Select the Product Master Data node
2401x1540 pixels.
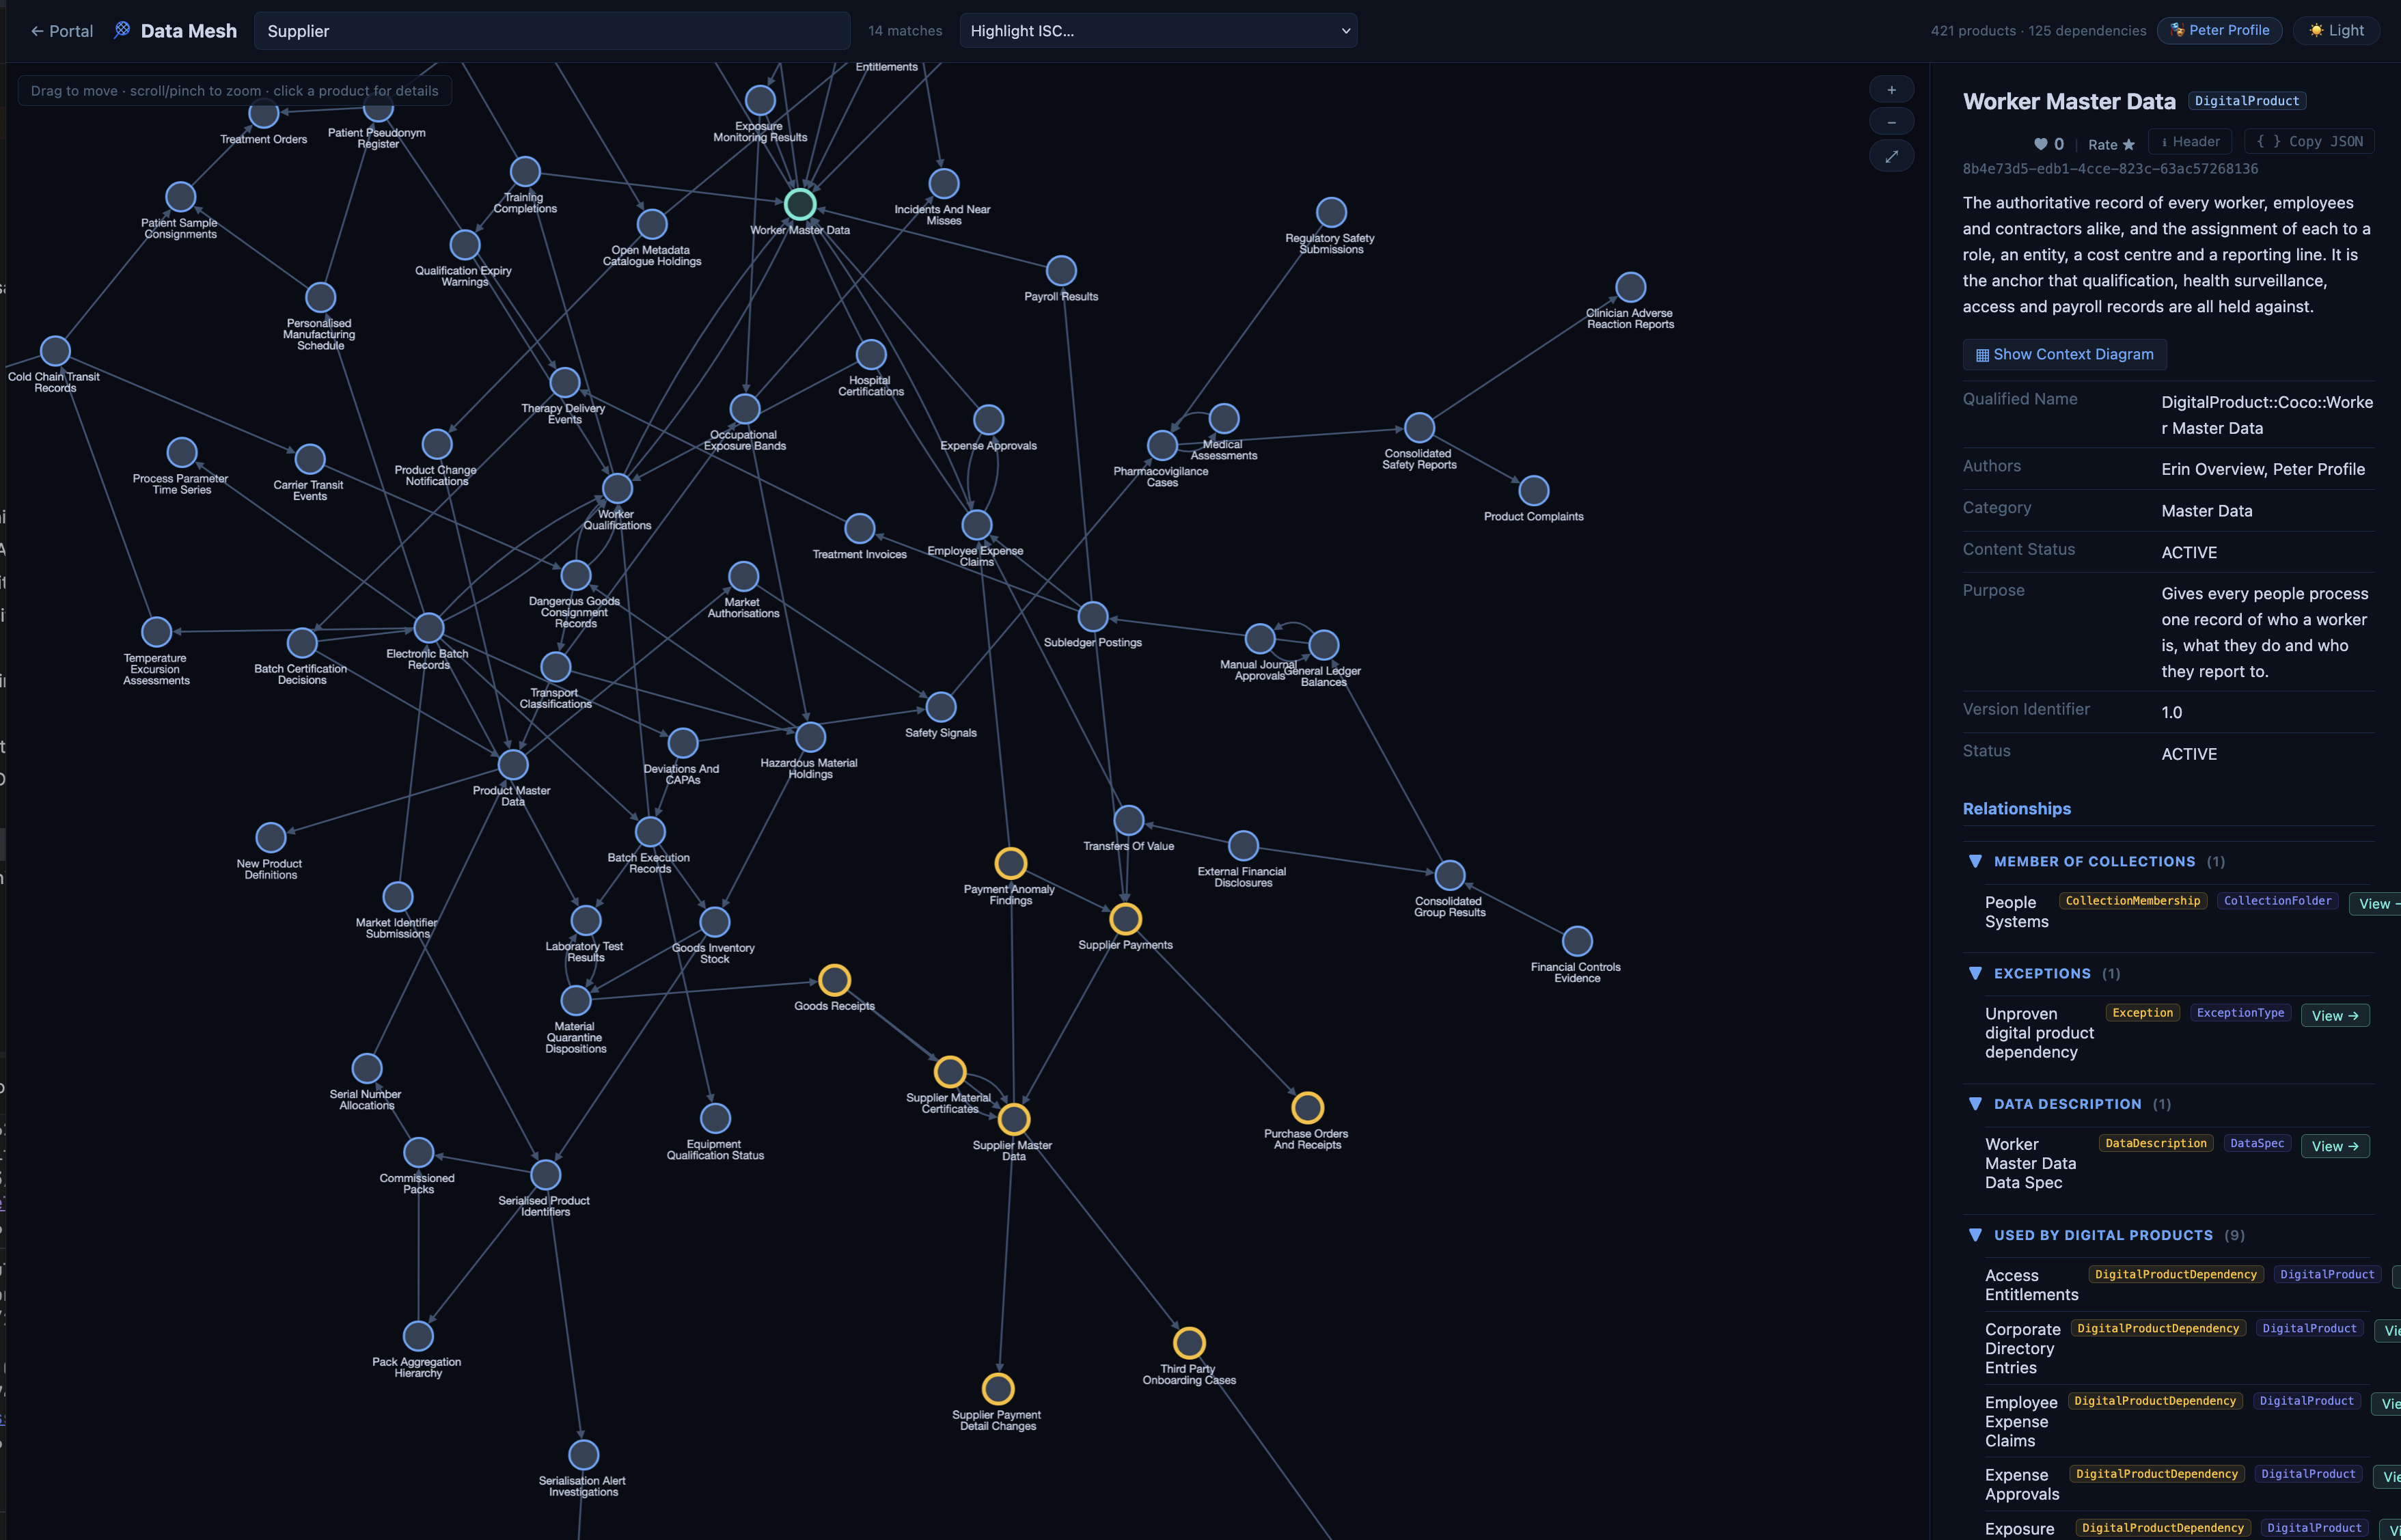tap(513, 764)
